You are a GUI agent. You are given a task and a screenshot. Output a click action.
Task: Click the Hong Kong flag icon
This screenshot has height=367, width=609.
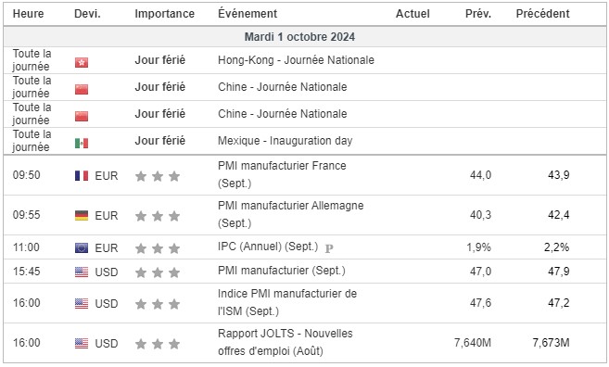tap(82, 62)
